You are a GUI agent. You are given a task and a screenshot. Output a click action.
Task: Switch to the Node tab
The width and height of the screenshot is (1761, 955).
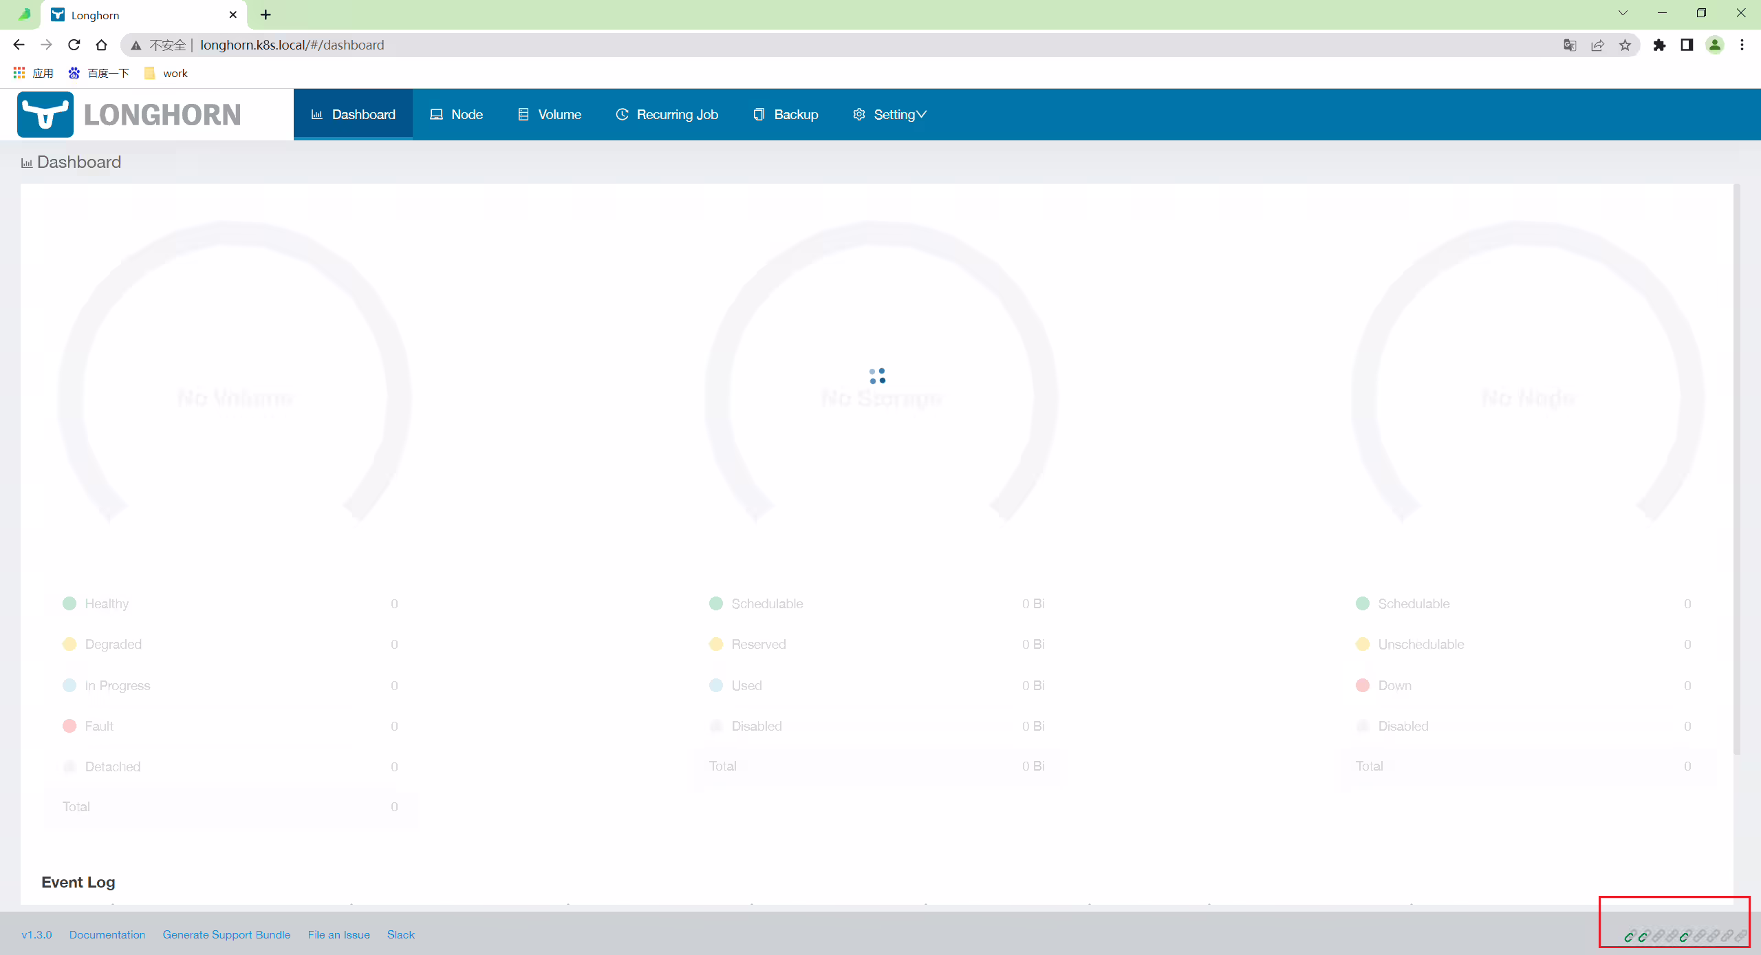[457, 114]
